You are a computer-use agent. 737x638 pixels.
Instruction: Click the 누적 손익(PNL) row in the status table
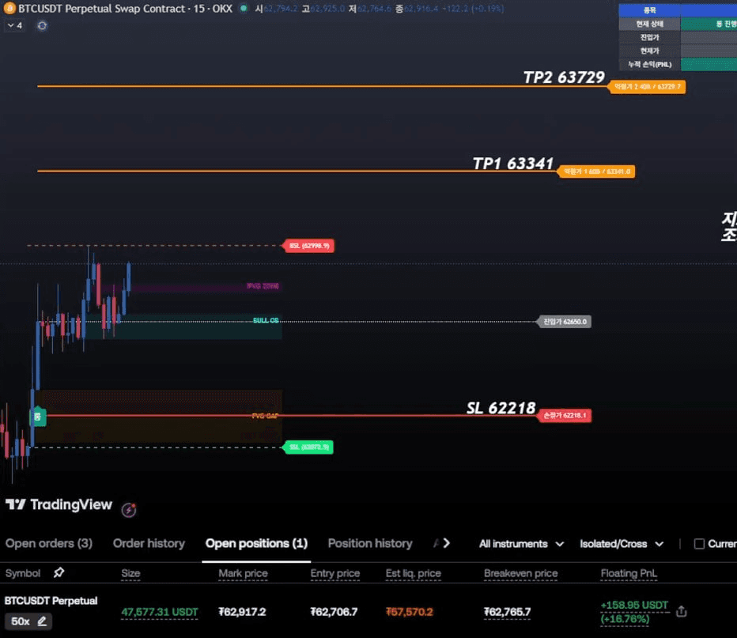click(678, 64)
